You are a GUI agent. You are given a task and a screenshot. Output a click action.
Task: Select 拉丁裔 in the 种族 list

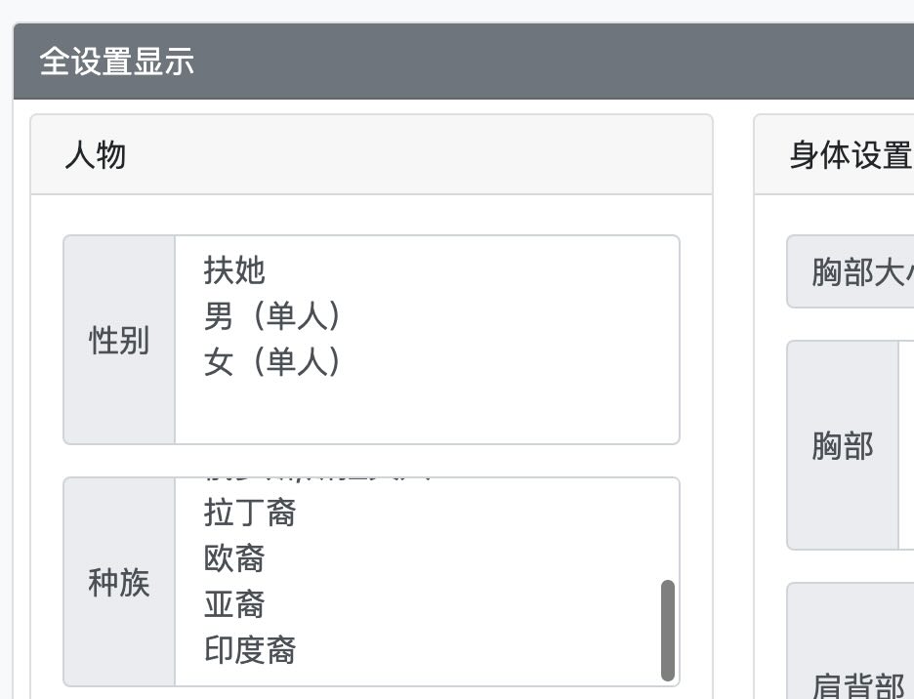(250, 513)
